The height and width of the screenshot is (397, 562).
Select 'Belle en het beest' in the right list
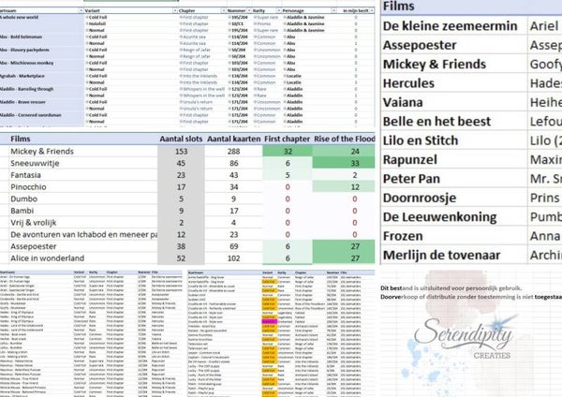(x=436, y=122)
